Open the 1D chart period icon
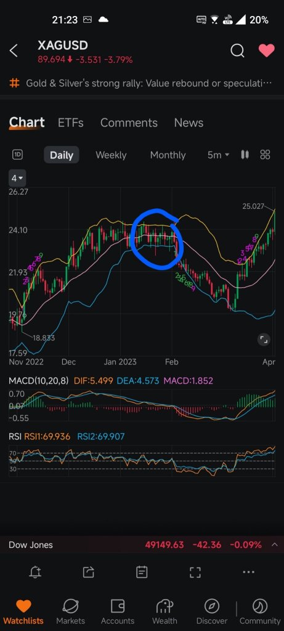 17,155
